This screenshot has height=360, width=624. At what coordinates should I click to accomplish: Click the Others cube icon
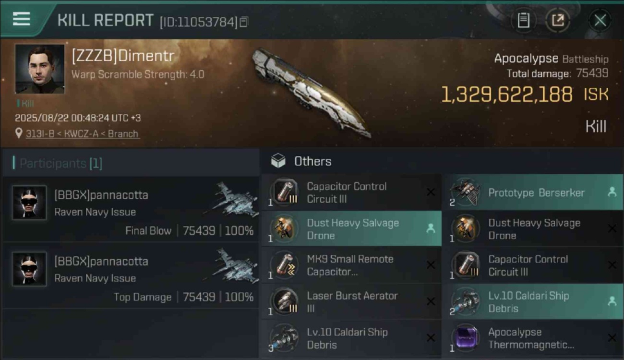278,161
